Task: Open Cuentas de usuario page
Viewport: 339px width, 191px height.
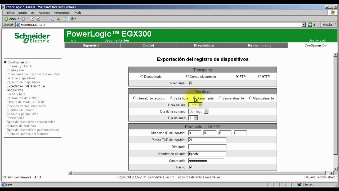Action: click(20, 110)
